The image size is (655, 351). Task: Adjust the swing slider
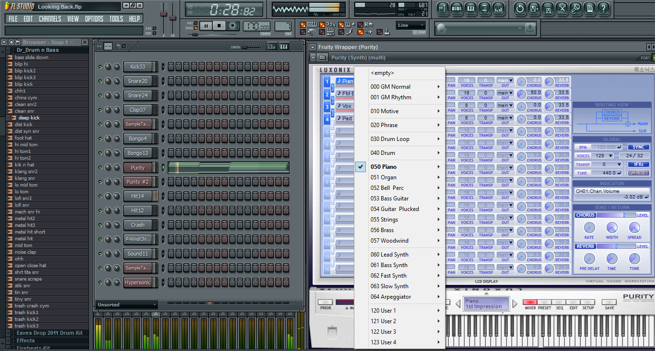(251, 47)
